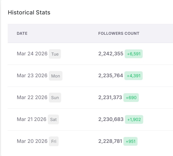Click the Sun day badge

55,98
